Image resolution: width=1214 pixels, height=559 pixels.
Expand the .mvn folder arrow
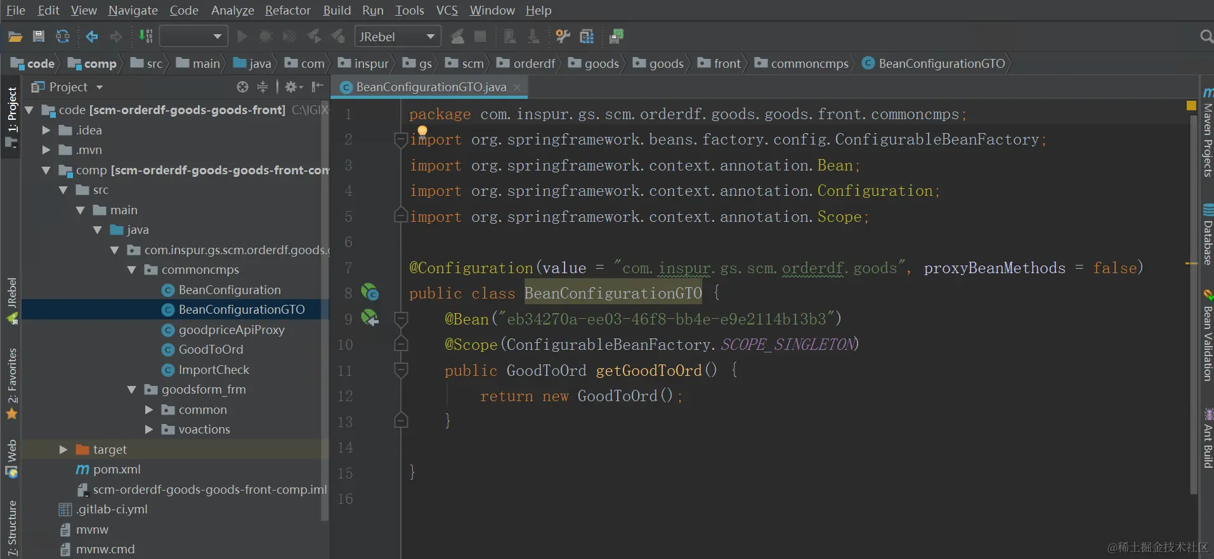click(46, 150)
